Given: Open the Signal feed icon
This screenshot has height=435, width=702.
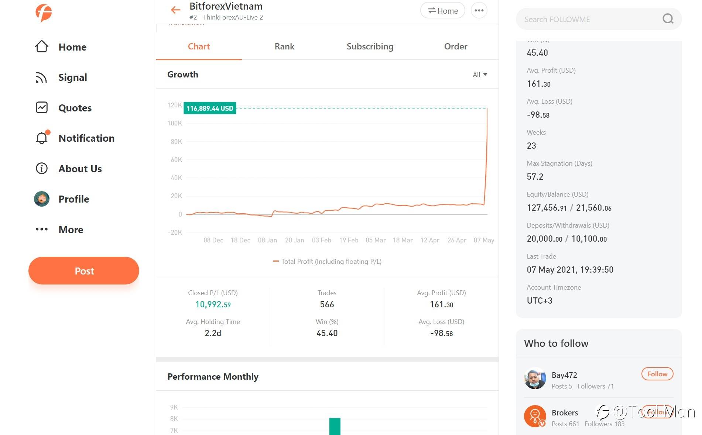Looking at the screenshot, I should coord(41,77).
